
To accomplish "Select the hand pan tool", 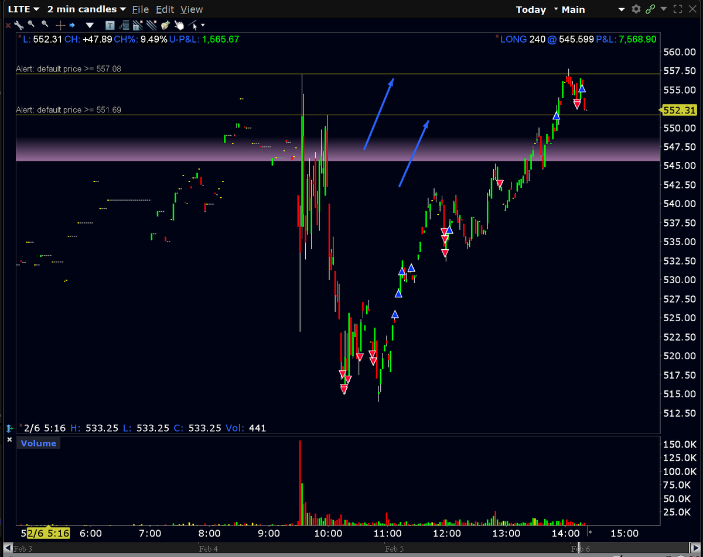I will [179, 25].
